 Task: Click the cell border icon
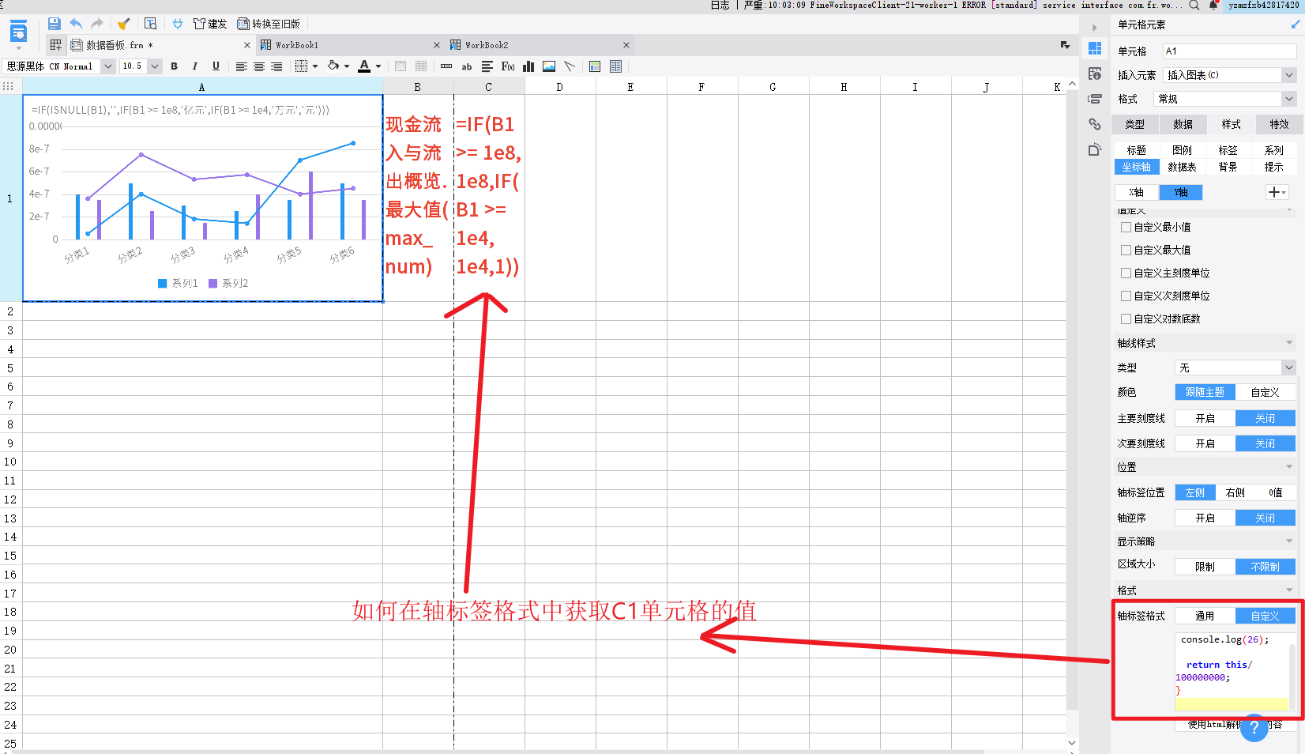coord(301,66)
